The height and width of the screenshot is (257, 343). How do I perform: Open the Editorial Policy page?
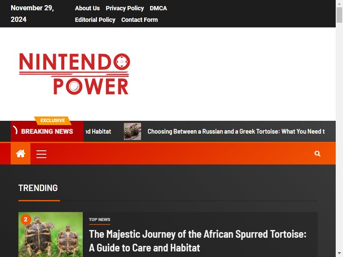(95, 20)
